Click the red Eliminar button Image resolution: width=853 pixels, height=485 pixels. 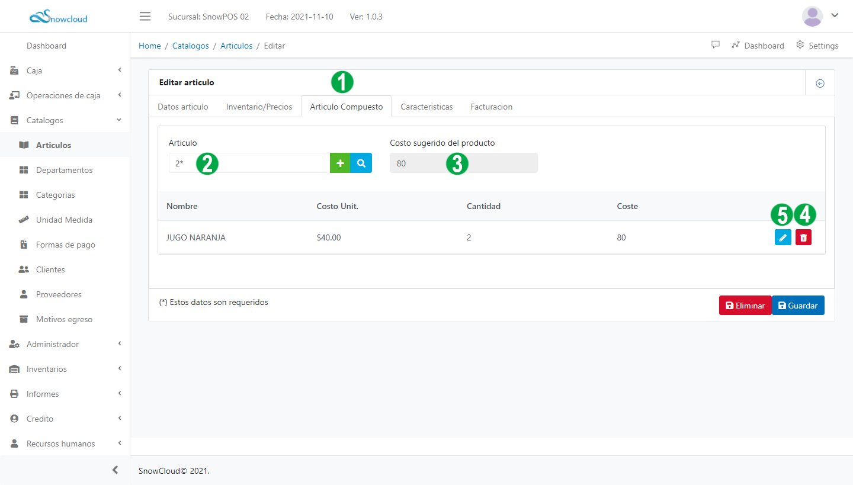pyautogui.click(x=745, y=306)
